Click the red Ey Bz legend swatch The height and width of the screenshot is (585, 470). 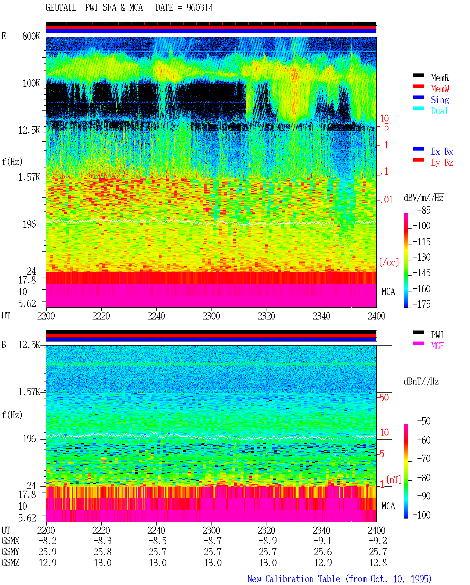(x=419, y=160)
